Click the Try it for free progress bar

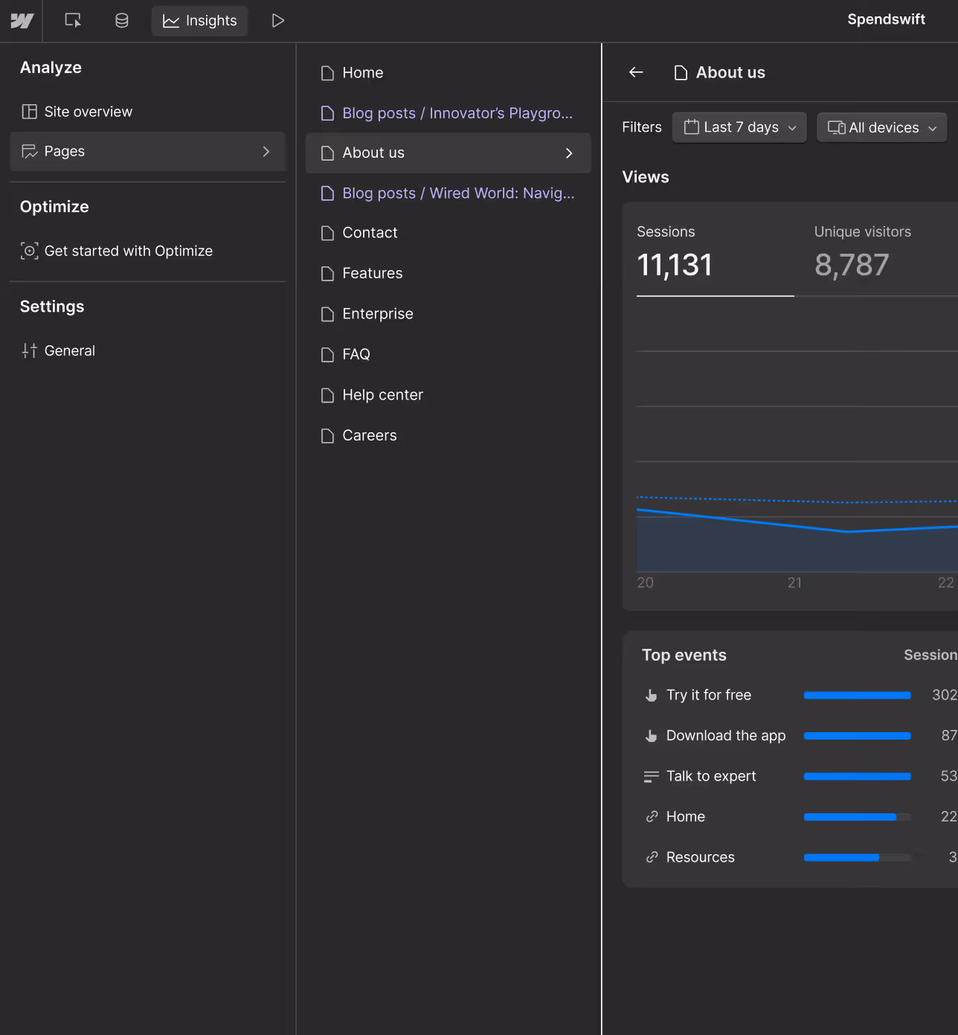click(x=858, y=695)
